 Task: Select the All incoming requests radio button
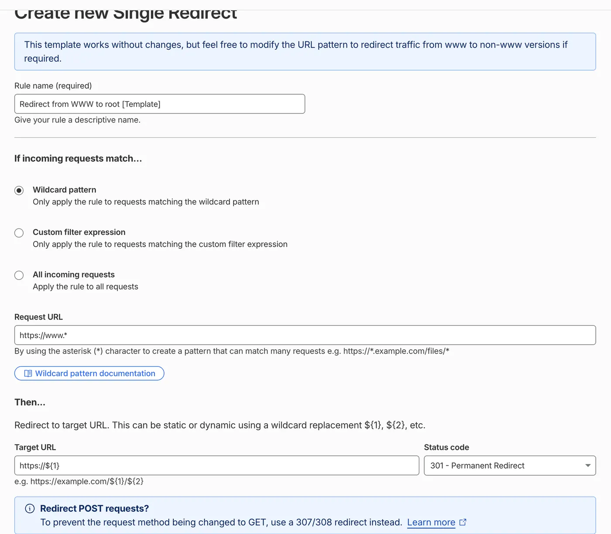coord(19,275)
